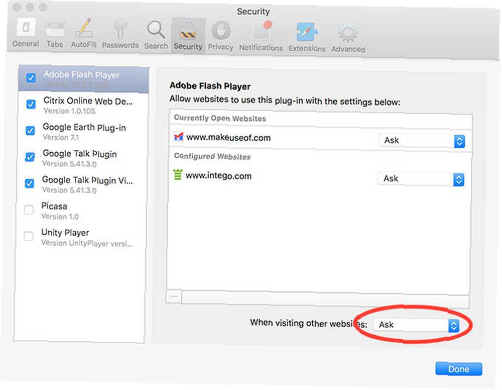Open Ask dropdown for www.makeuseof.com
Screen dimensions: 502x390
point(422,141)
